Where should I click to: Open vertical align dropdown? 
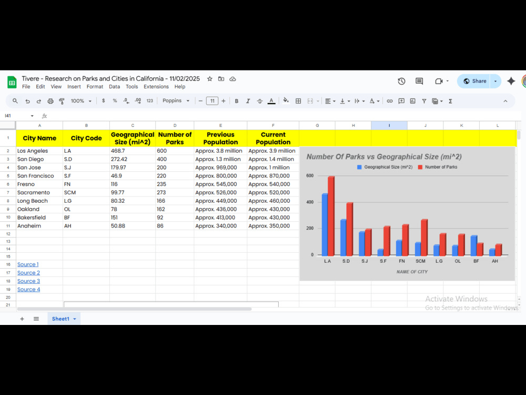345,101
